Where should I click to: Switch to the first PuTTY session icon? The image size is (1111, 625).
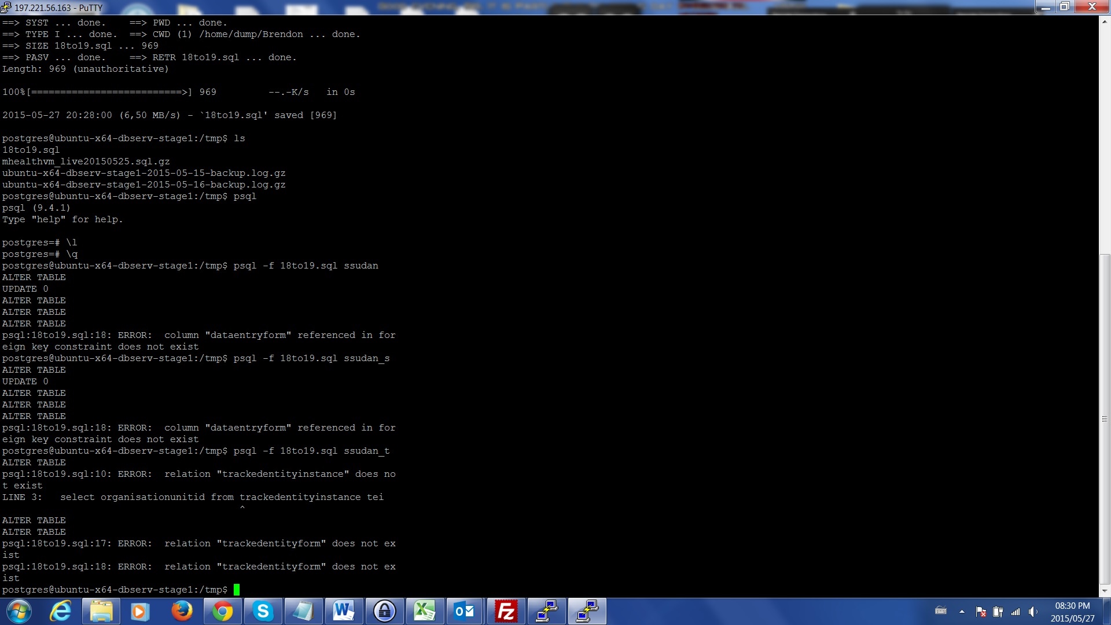coord(546,612)
